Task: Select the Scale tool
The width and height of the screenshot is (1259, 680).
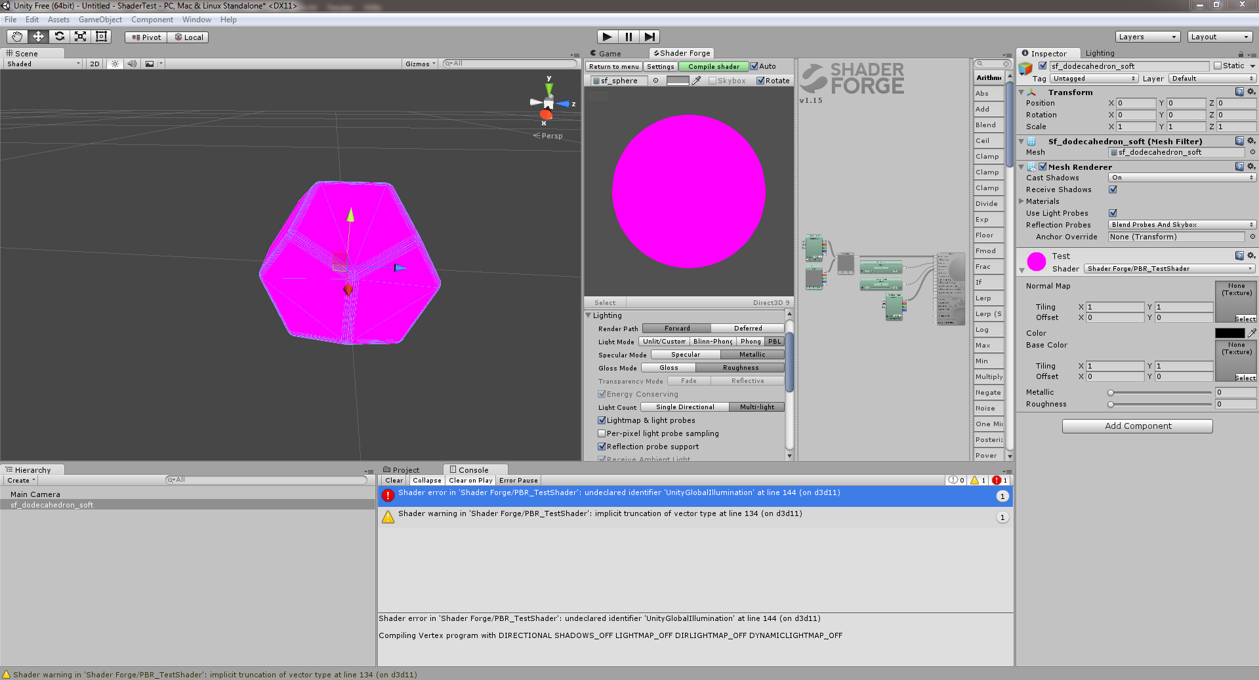Action: coord(80,37)
